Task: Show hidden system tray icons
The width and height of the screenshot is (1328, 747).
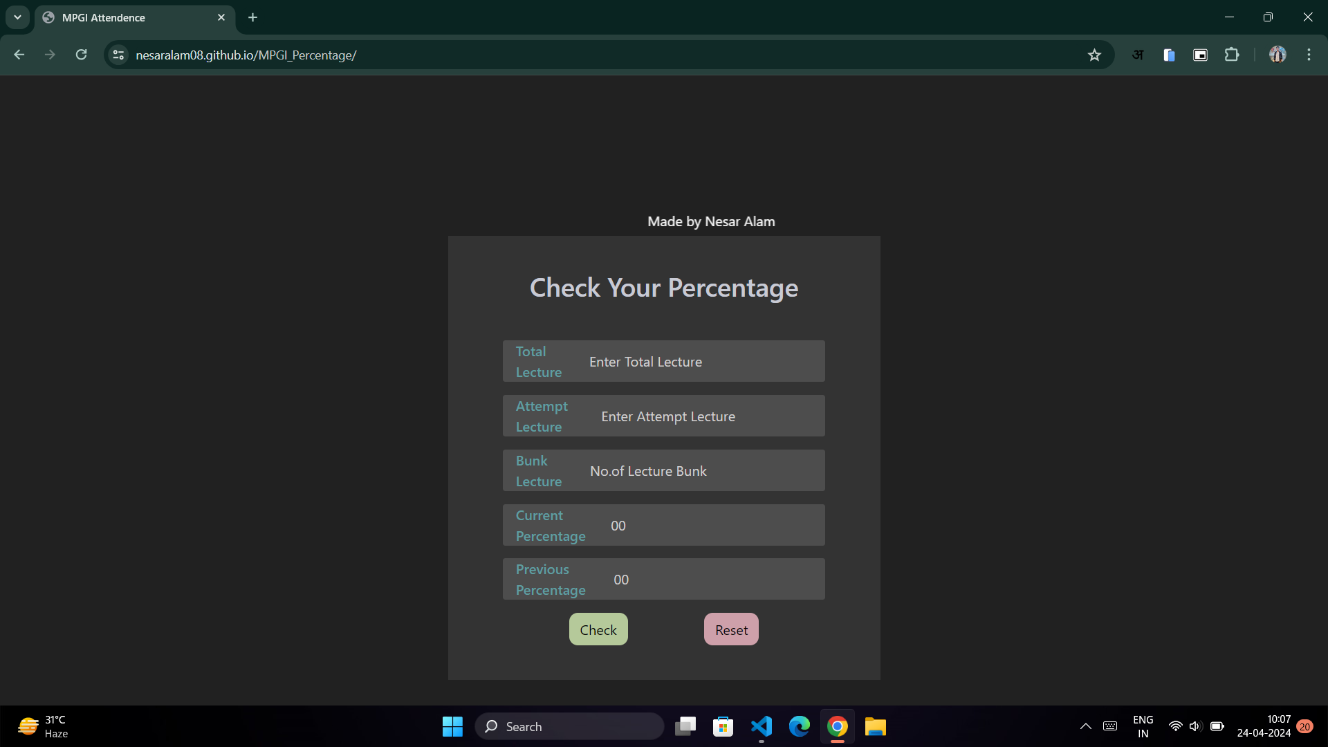Action: point(1085,726)
